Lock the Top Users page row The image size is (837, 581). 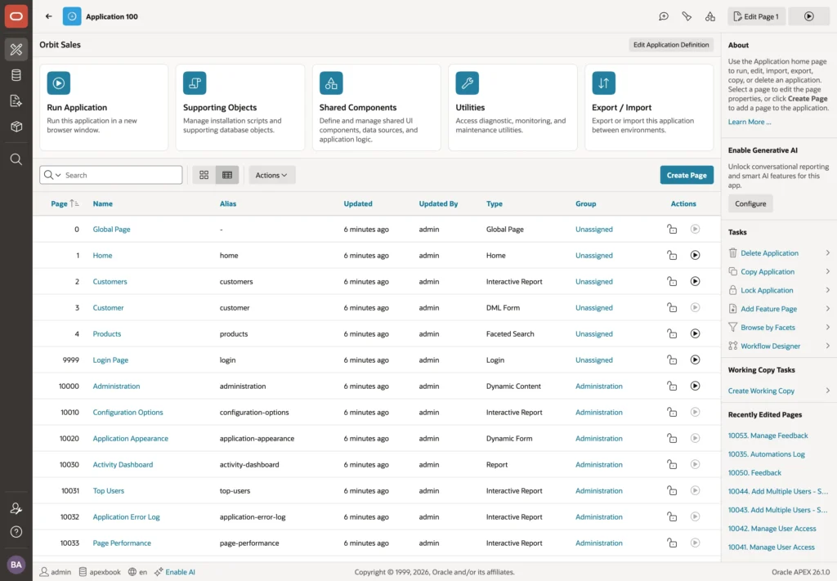[x=672, y=490]
